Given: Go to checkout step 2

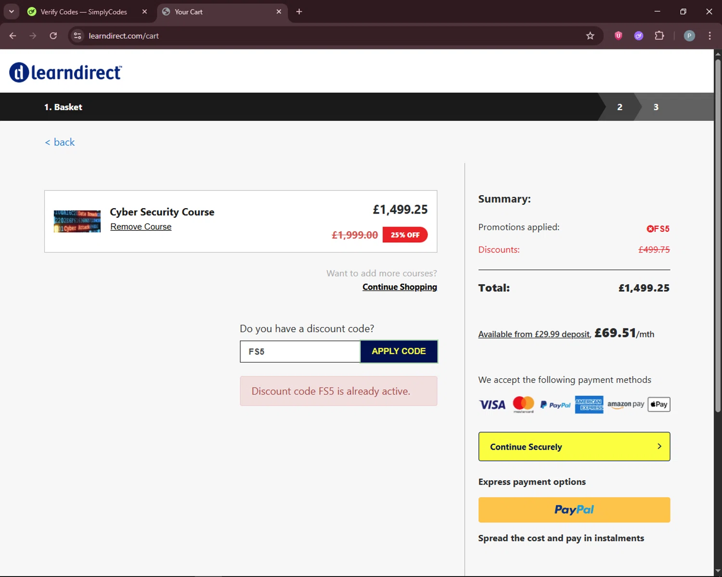Looking at the screenshot, I should (x=620, y=107).
